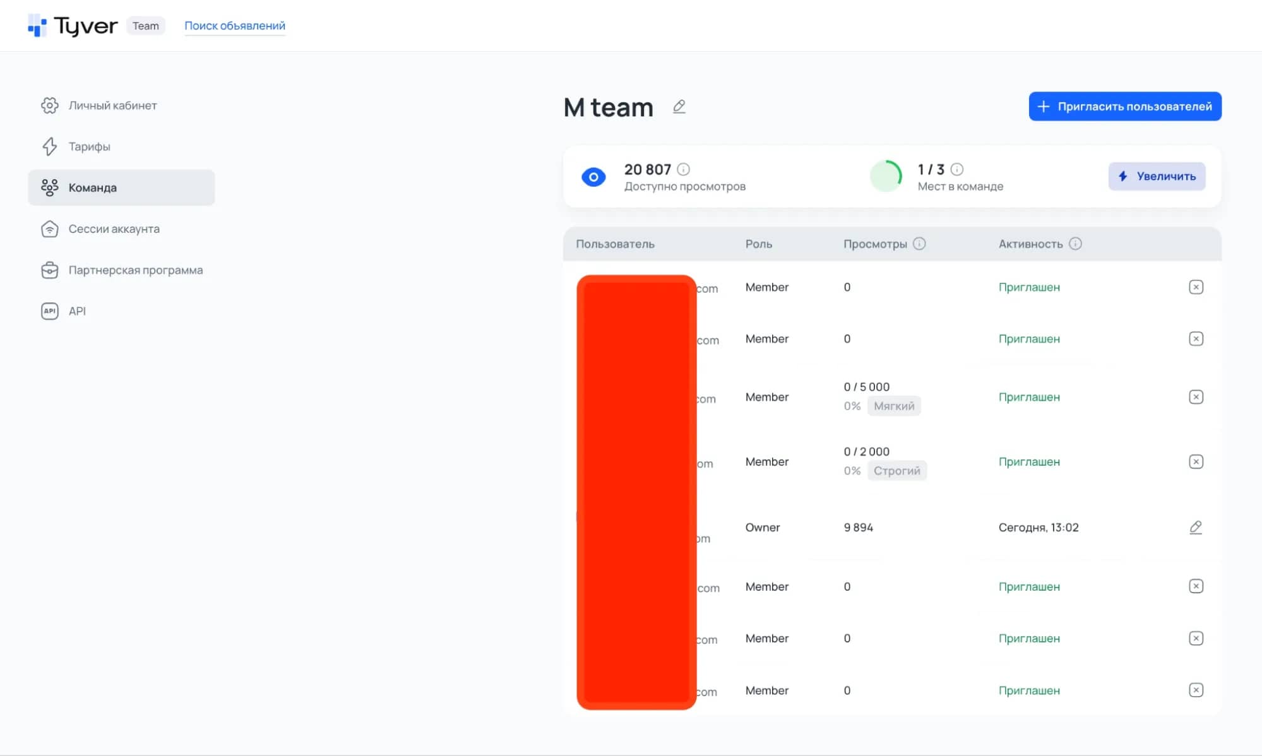Click the 9 894 views value

click(859, 528)
